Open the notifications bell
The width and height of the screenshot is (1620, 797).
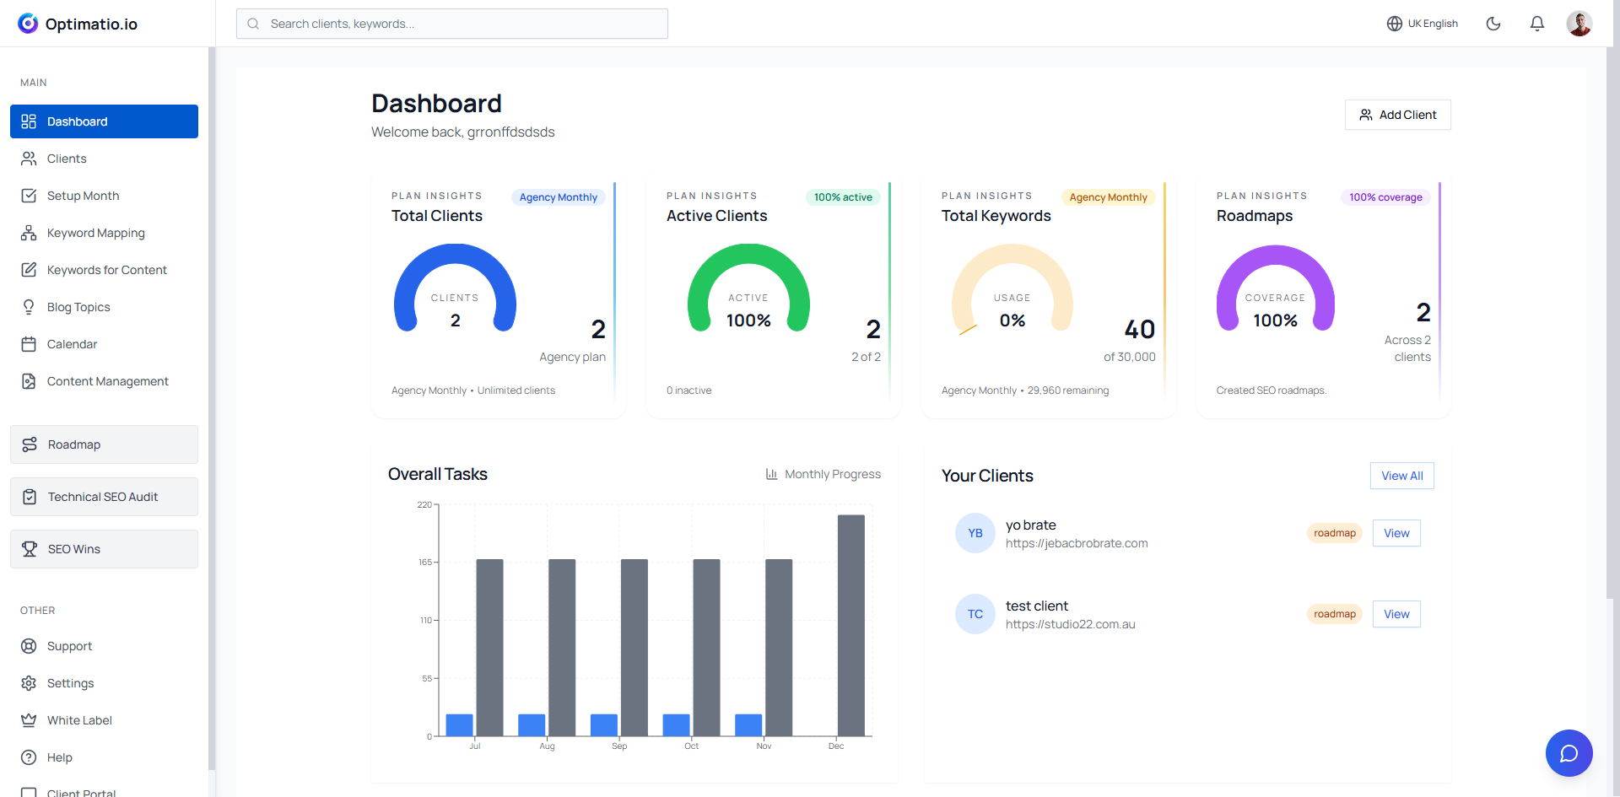click(1536, 24)
